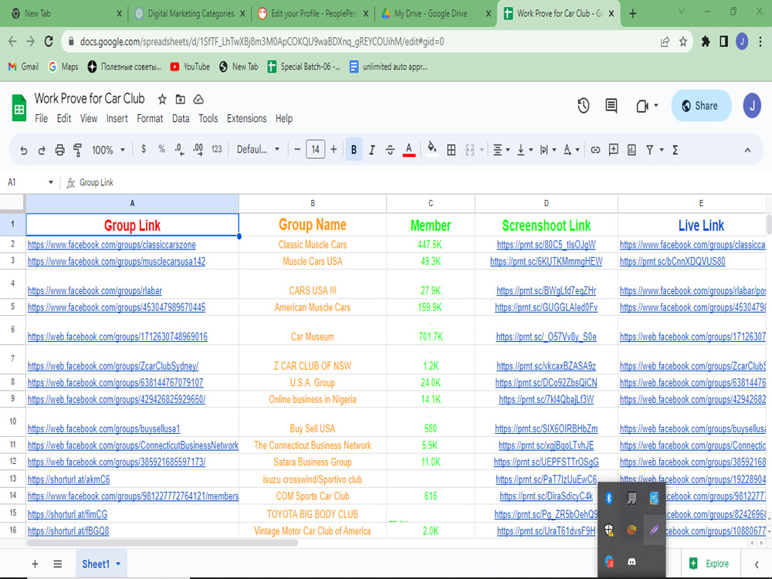Image resolution: width=772 pixels, height=579 pixels.
Task: Open the Edit menu
Action: point(64,119)
